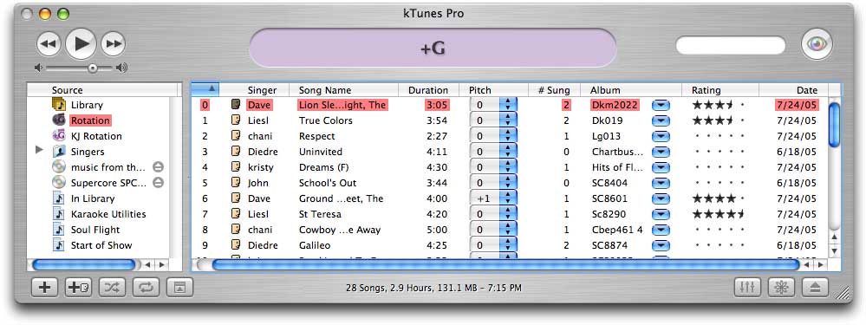Click the visualizer flower button
Screen dimensions: 866x325
(x=781, y=288)
